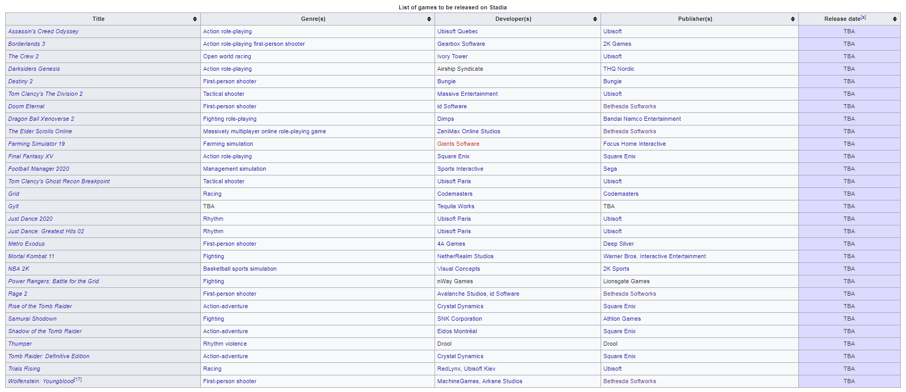The height and width of the screenshot is (392, 906).
Task: Open Just Dance 2020 link
Action: [x=30, y=219]
